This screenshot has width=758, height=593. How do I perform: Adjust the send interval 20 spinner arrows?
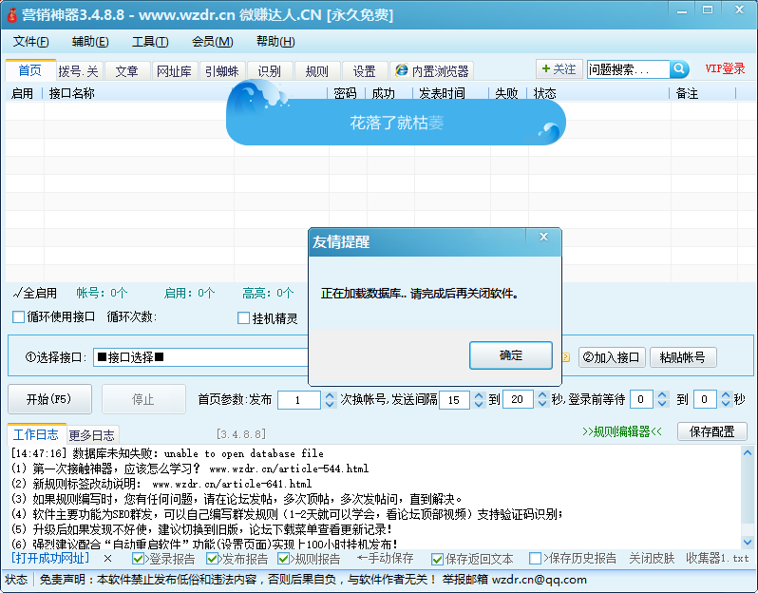(542, 399)
